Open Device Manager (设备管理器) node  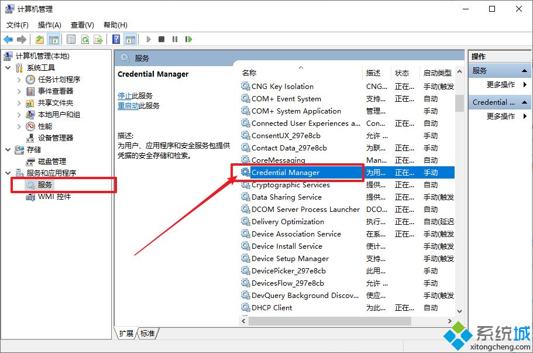(x=56, y=138)
